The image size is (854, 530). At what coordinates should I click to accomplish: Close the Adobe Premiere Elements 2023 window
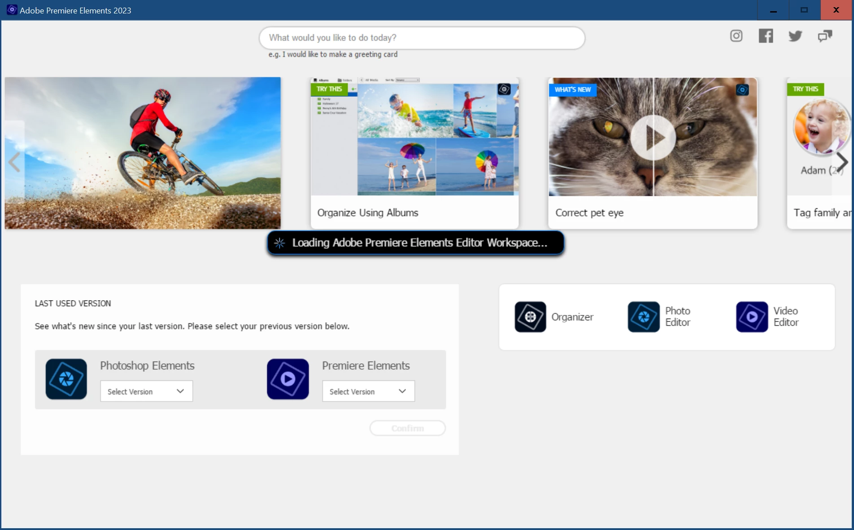point(837,10)
